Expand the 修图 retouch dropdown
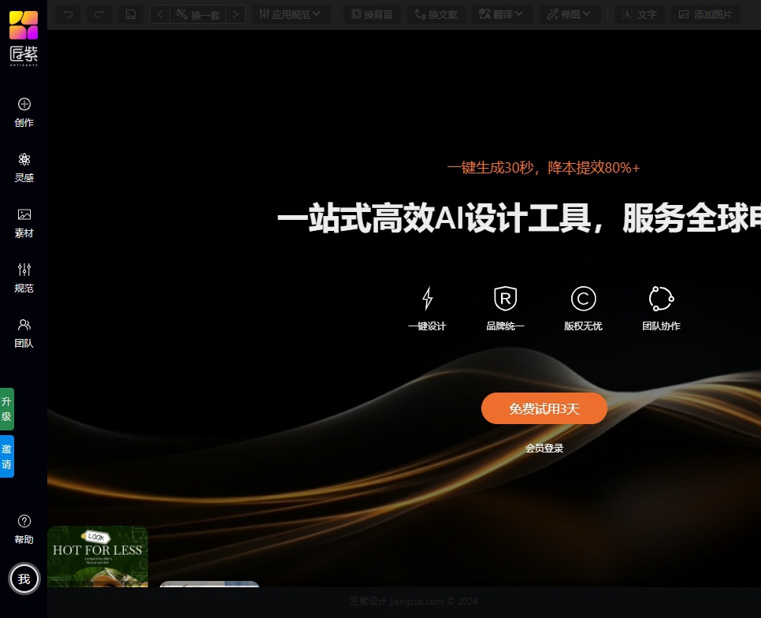This screenshot has width=761, height=618. [569, 14]
